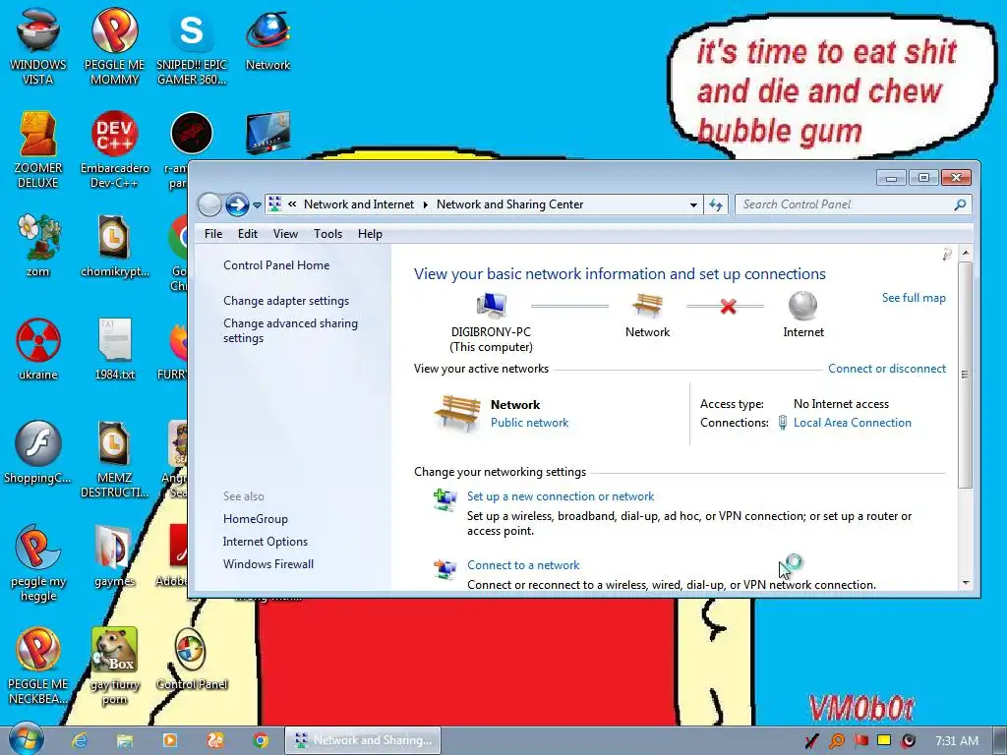Screen dimensions: 1007x755
Task: Open the Tools menu
Action: click(327, 234)
